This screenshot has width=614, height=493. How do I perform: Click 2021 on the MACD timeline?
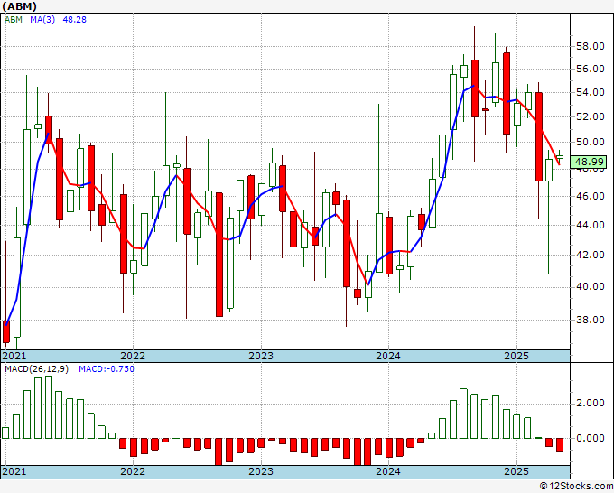pos(14,471)
